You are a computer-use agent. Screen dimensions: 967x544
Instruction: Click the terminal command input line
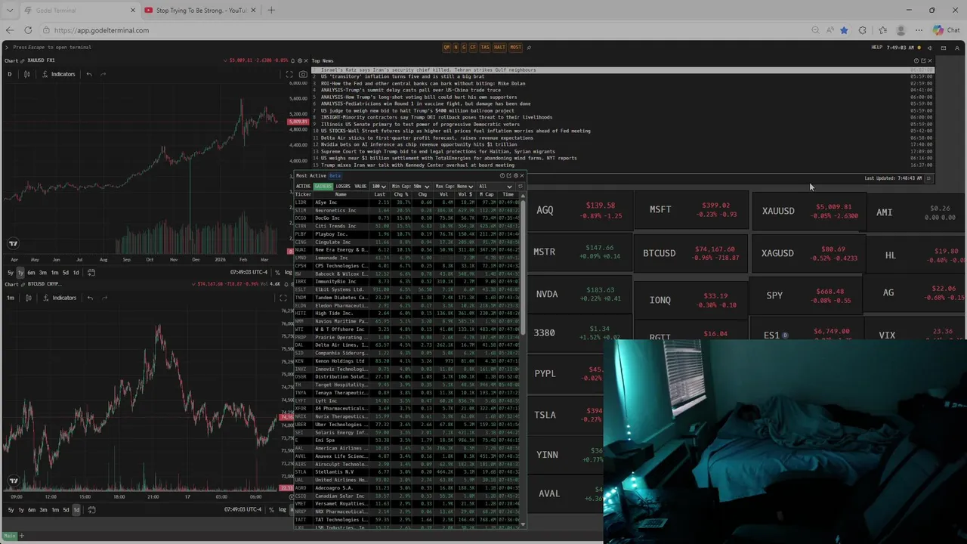click(52, 48)
